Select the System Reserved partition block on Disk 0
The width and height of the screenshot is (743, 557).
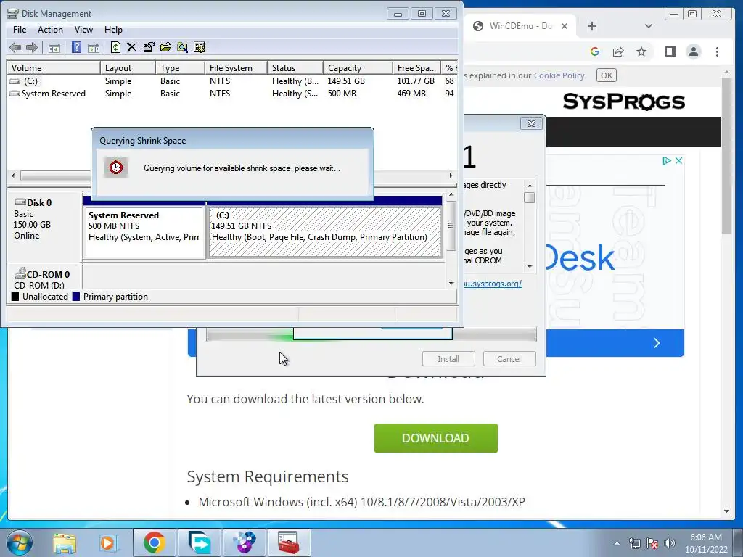144,232
